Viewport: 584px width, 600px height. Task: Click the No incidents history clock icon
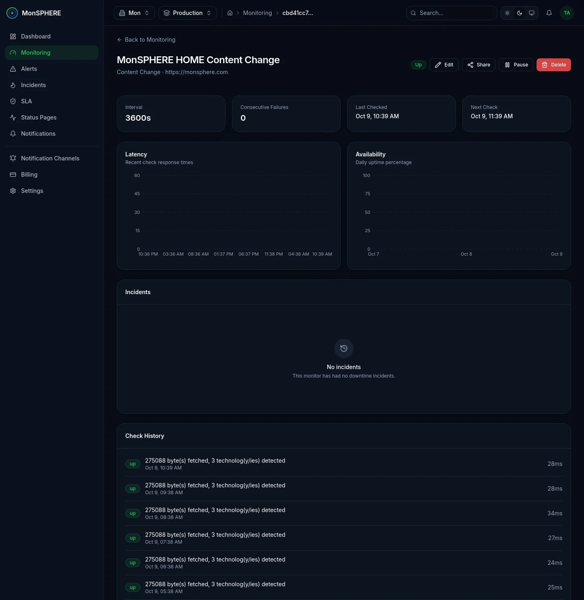click(344, 348)
